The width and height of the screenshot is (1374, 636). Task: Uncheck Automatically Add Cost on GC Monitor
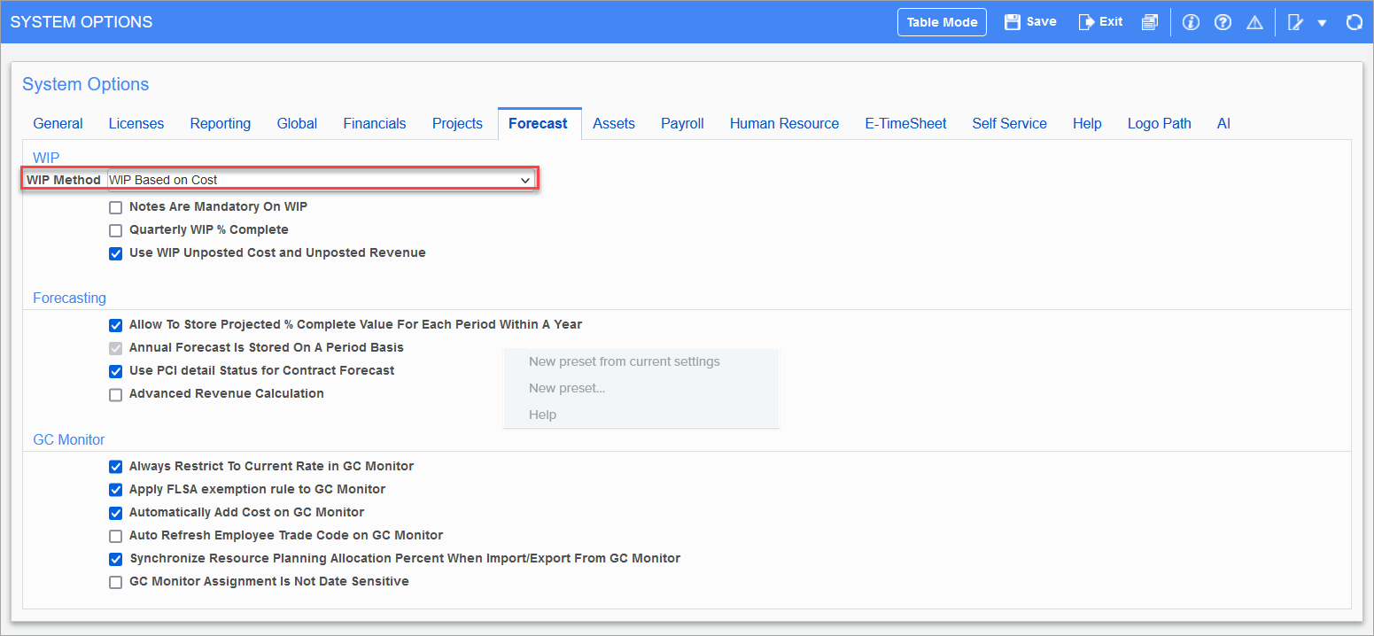(115, 513)
